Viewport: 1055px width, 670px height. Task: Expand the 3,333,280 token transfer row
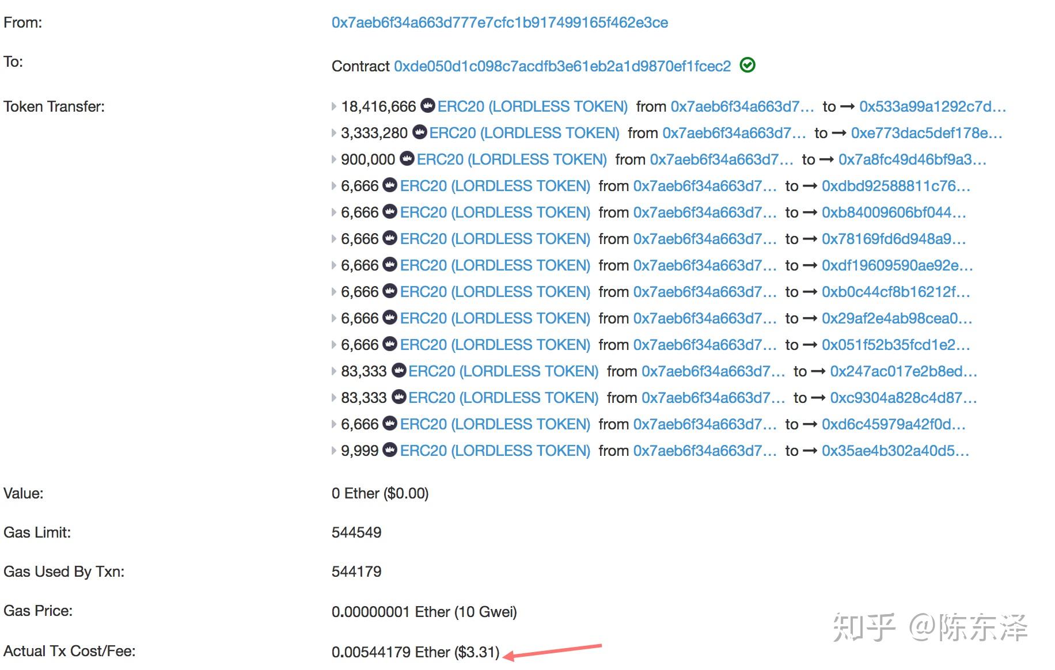pyautogui.click(x=334, y=133)
